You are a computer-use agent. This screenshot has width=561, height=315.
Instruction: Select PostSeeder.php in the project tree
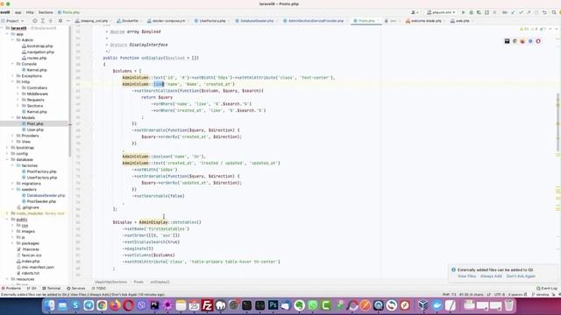[x=41, y=201]
